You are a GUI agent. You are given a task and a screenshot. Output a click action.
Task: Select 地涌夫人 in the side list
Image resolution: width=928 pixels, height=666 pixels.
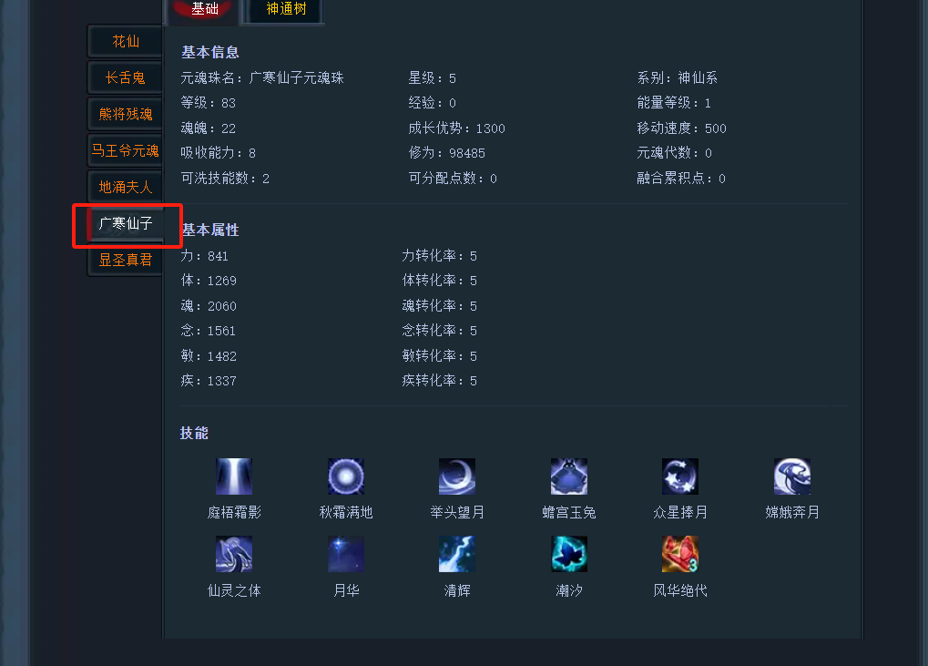pyautogui.click(x=126, y=187)
